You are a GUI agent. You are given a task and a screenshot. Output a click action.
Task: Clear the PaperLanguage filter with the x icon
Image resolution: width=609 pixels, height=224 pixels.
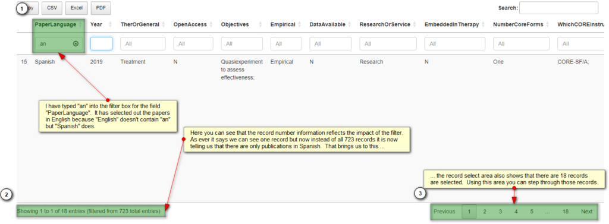pos(76,44)
